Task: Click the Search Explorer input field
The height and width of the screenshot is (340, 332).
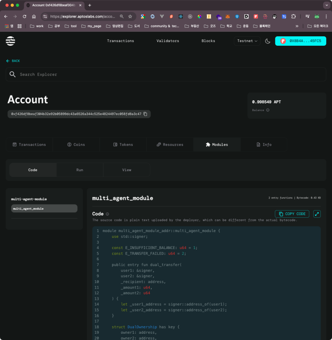Action: (166, 74)
